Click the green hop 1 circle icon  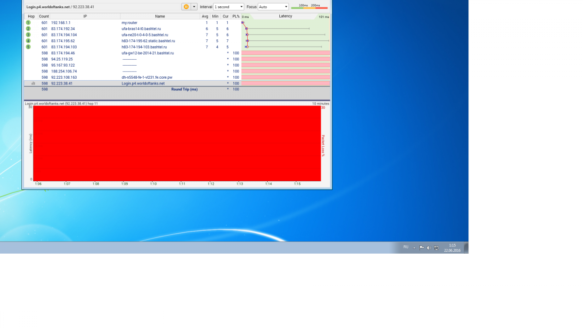coord(28,23)
